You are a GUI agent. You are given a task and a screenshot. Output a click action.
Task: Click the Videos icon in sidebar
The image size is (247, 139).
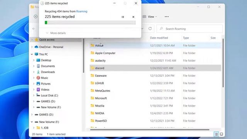pos(38,90)
